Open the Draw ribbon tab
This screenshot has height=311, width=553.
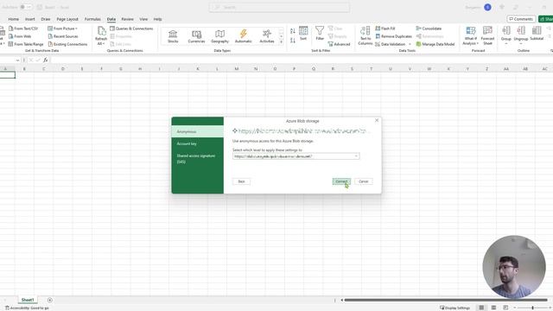click(46, 19)
